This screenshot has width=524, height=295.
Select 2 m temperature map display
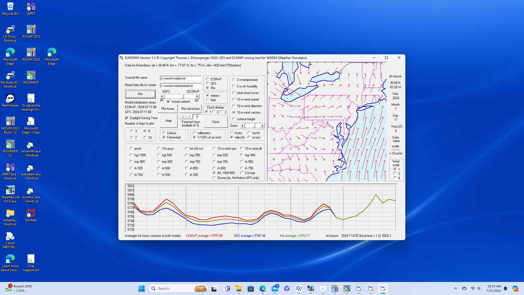click(x=234, y=80)
